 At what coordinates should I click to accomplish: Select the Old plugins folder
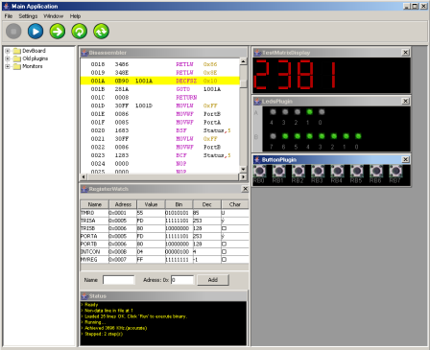[x=31, y=58]
